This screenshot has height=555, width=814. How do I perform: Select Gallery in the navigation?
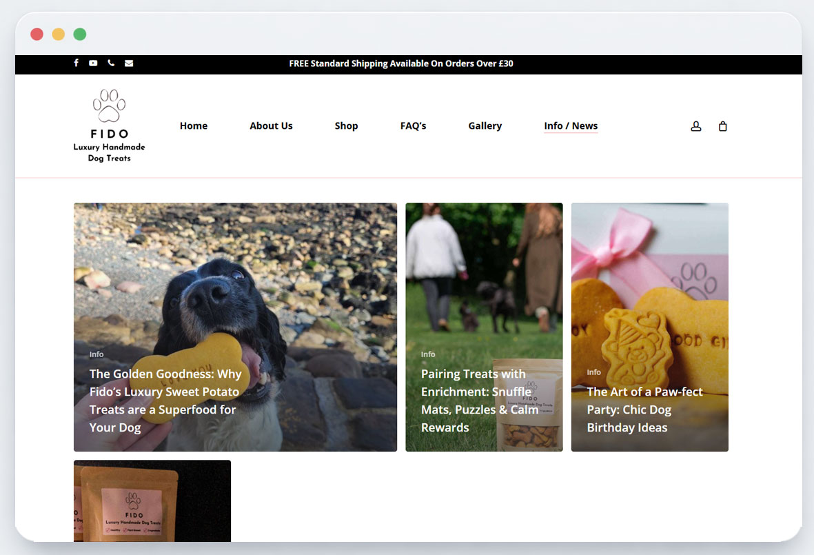(x=485, y=126)
